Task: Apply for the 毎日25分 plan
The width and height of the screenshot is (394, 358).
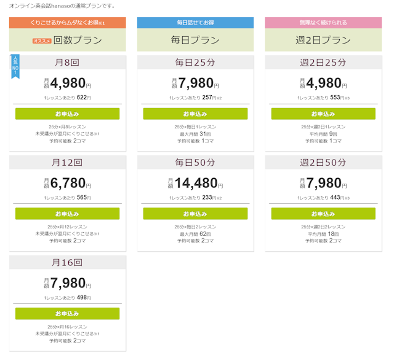Action: coord(195,114)
